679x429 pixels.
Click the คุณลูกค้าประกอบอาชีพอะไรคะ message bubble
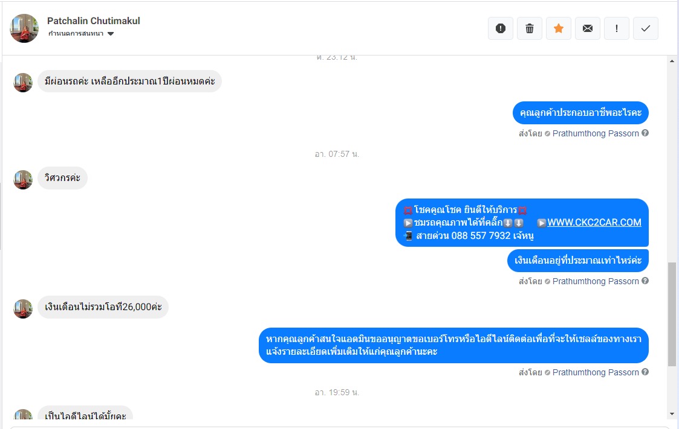coord(580,113)
